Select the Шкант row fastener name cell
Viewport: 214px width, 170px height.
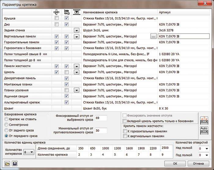point(119,108)
